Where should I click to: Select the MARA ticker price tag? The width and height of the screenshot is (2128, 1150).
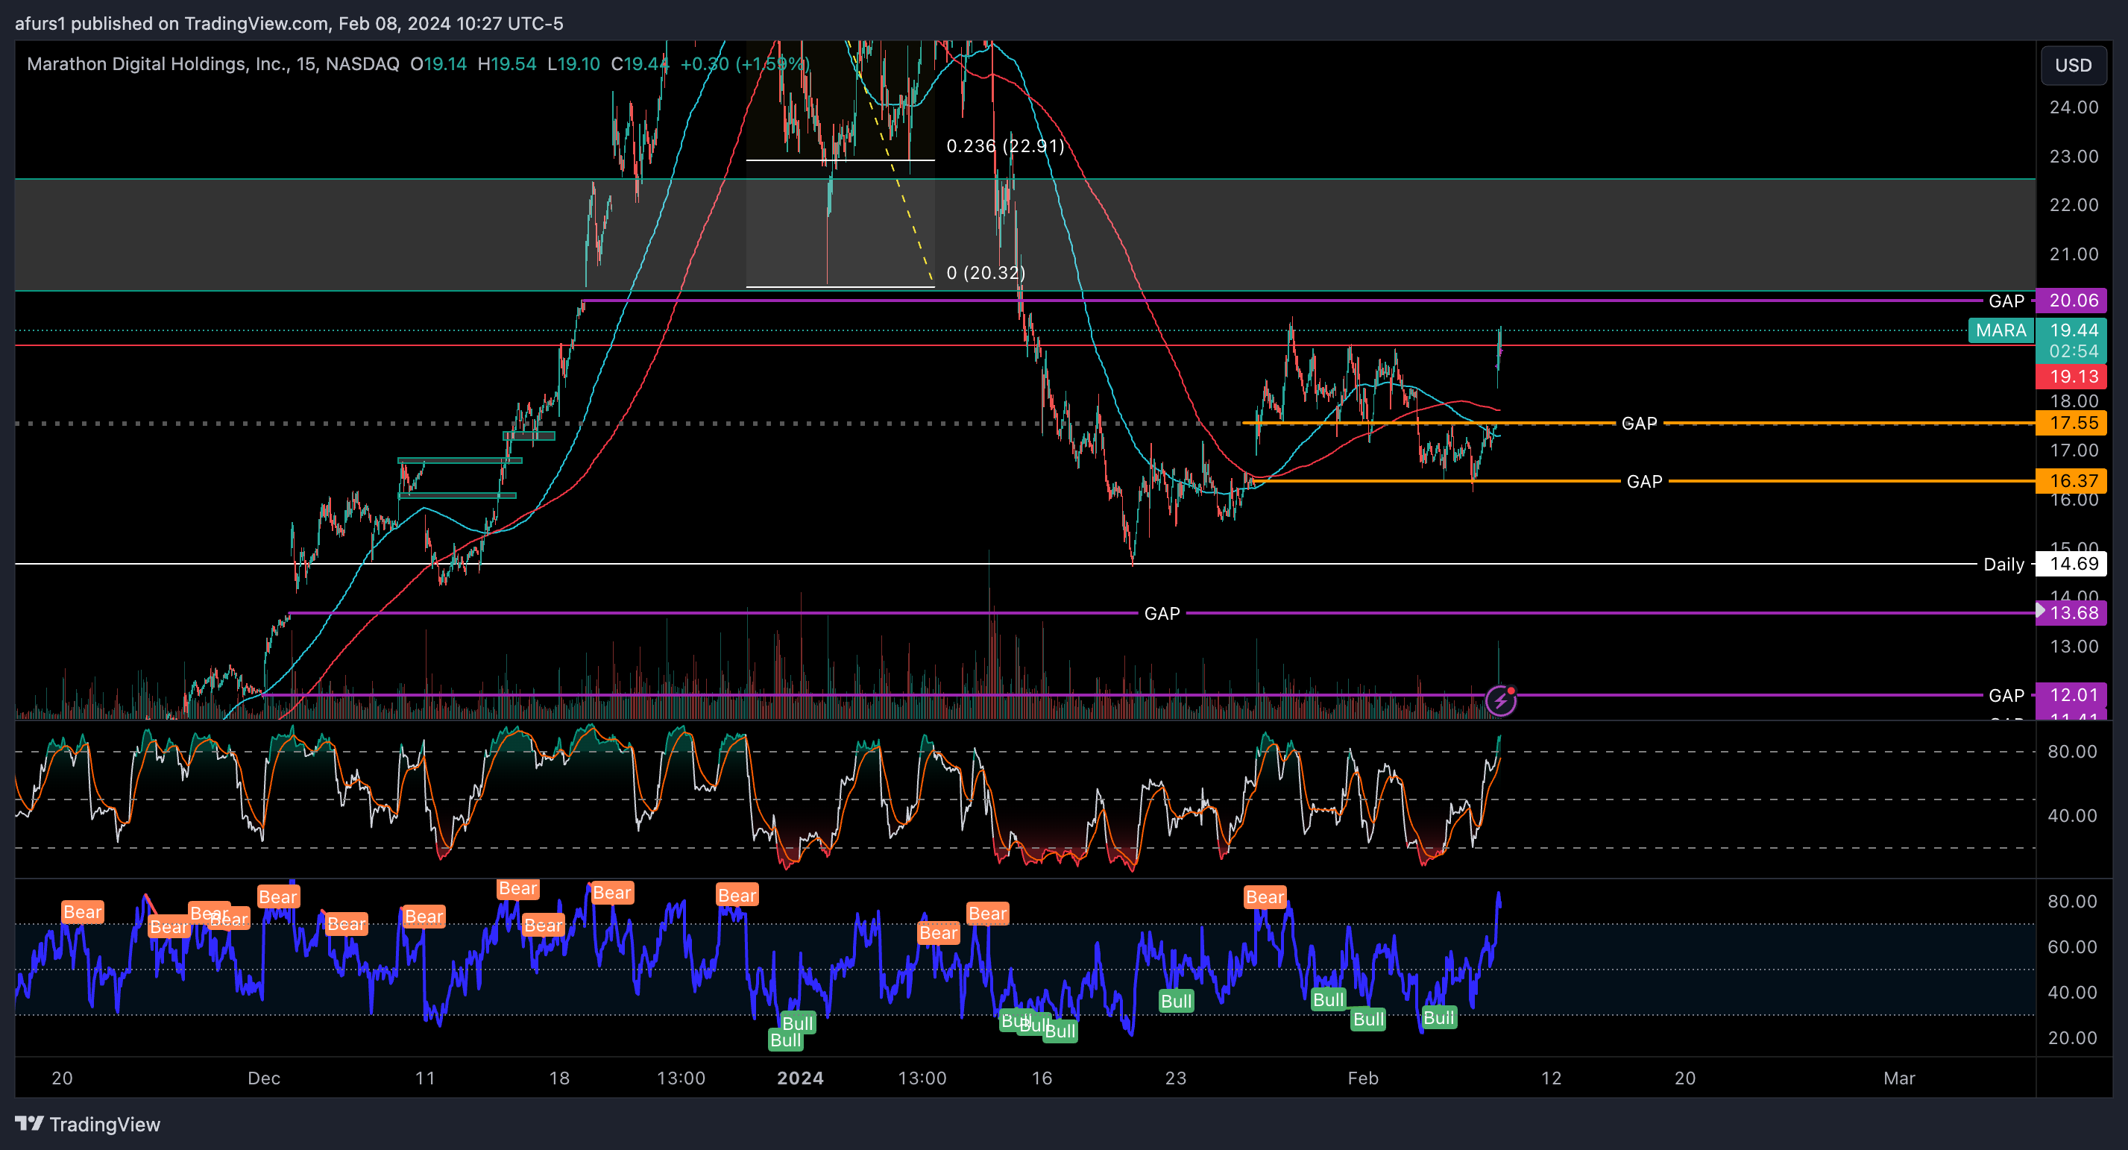2000,330
